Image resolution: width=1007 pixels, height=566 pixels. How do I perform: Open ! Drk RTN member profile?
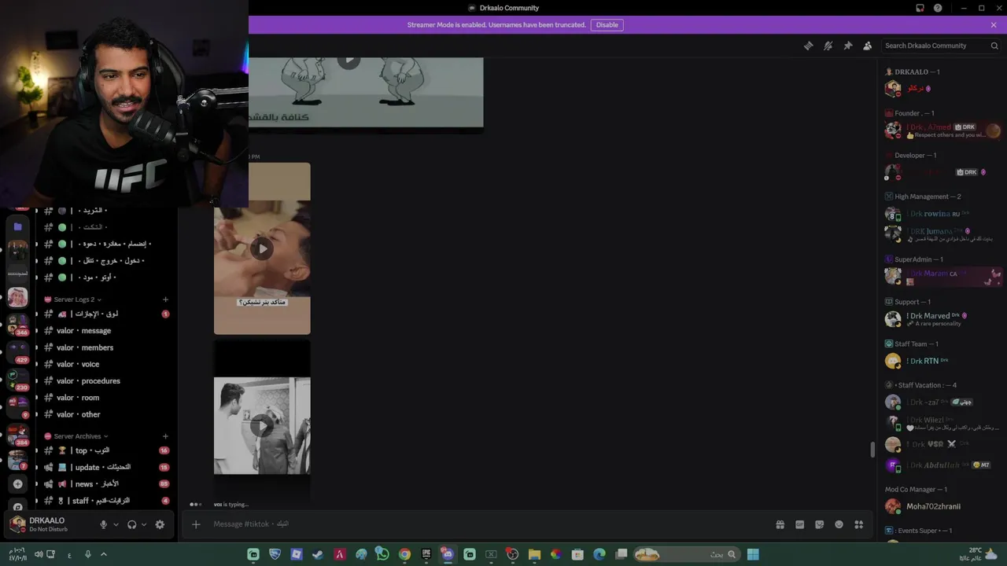(x=942, y=361)
